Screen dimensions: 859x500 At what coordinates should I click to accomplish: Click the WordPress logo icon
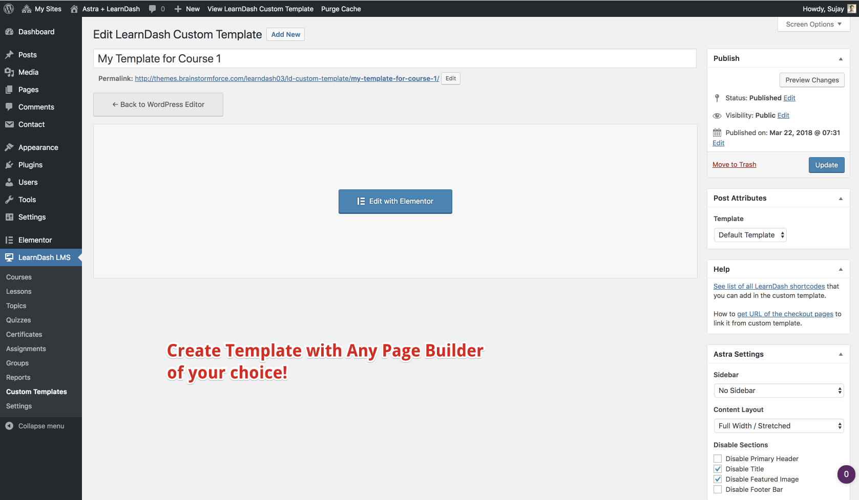coord(9,9)
